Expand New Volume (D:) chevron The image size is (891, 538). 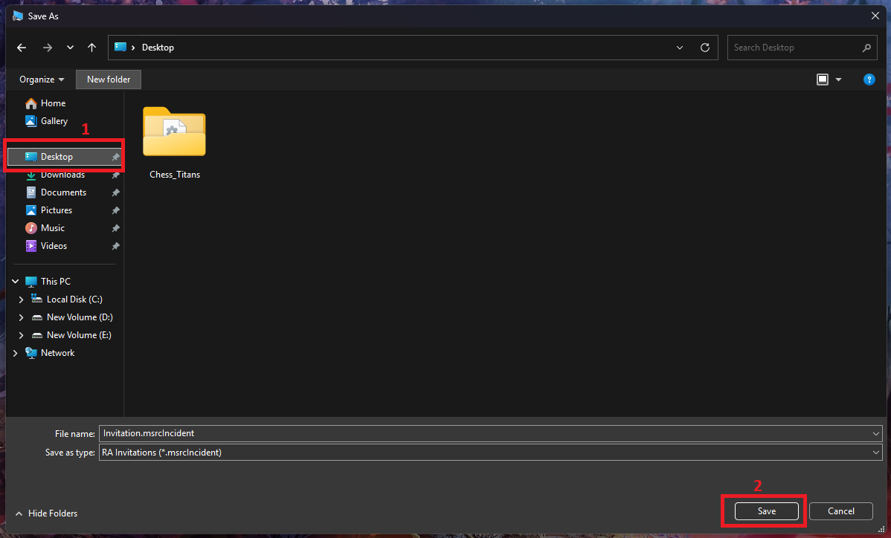21,317
